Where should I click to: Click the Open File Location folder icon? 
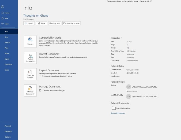click(x=113, y=108)
